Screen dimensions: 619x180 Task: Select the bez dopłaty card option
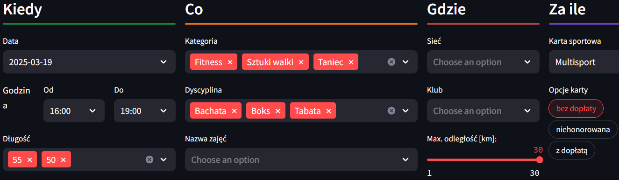[576, 108]
